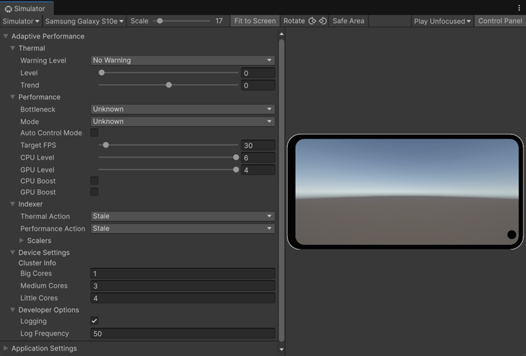This screenshot has height=356, width=526.
Task: Expand the Application Settings section
Action: [6, 349]
